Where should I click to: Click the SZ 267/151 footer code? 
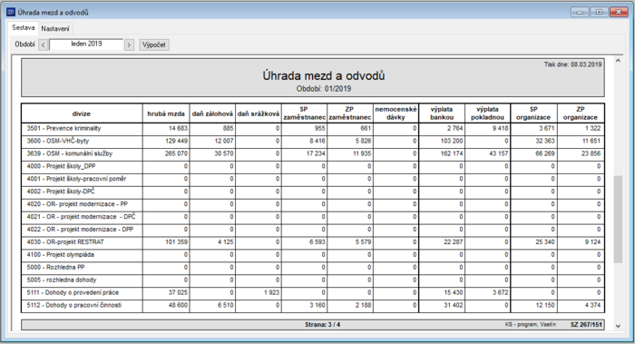tap(586, 325)
